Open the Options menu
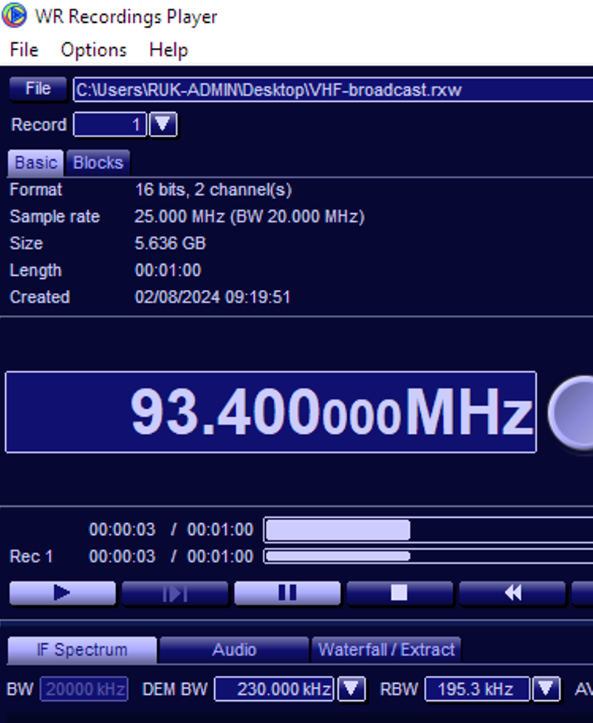 click(94, 50)
